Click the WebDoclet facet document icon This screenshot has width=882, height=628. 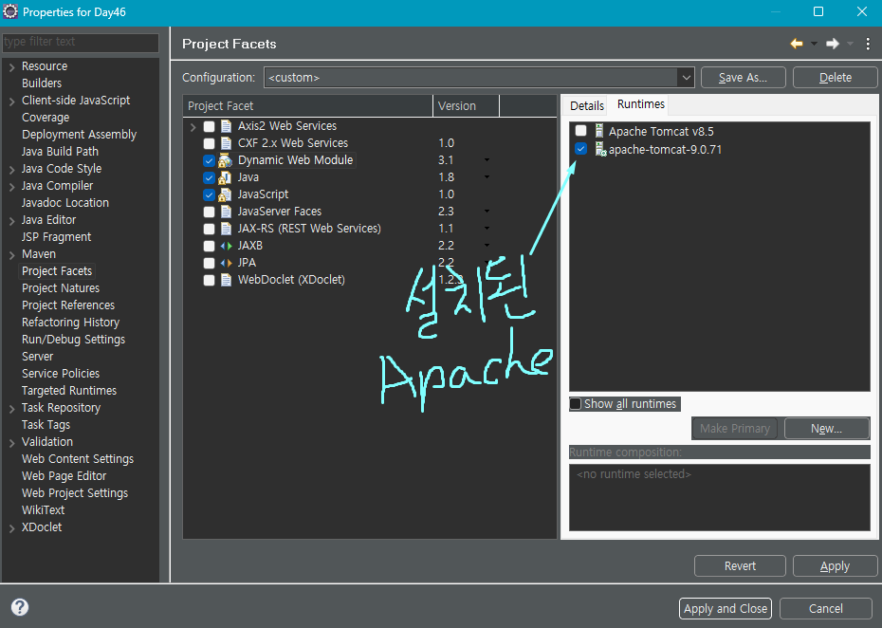click(226, 280)
